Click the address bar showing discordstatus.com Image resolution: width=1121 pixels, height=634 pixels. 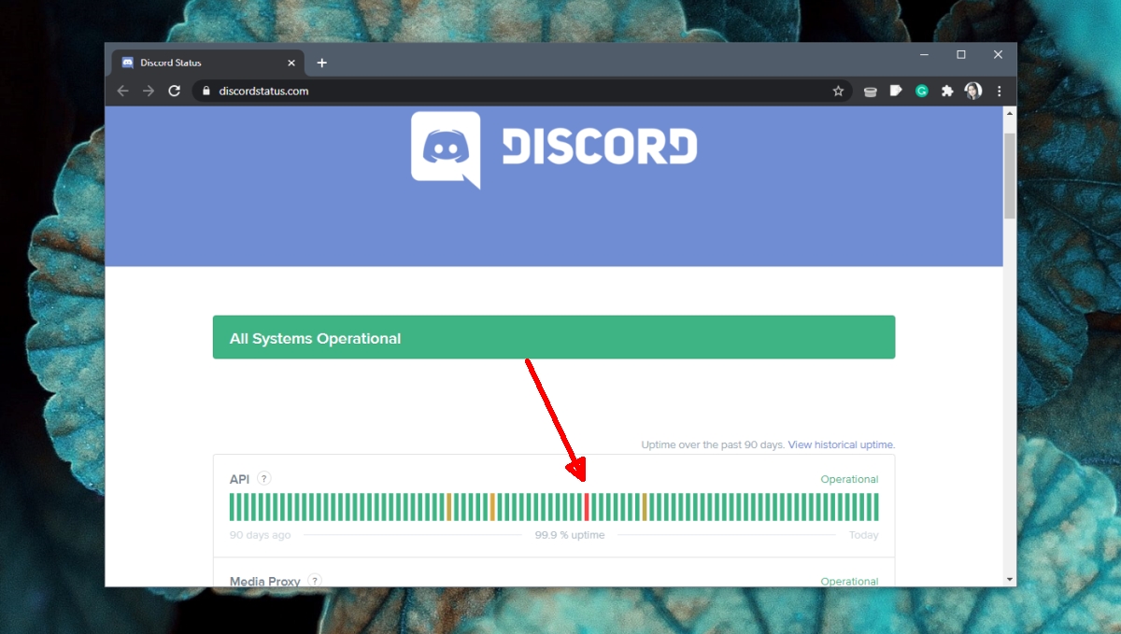click(x=521, y=91)
